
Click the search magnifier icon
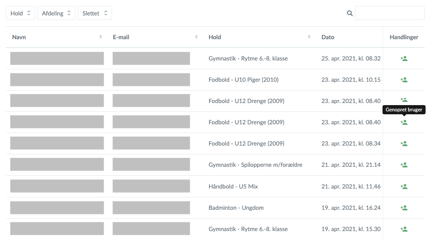click(350, 13)
